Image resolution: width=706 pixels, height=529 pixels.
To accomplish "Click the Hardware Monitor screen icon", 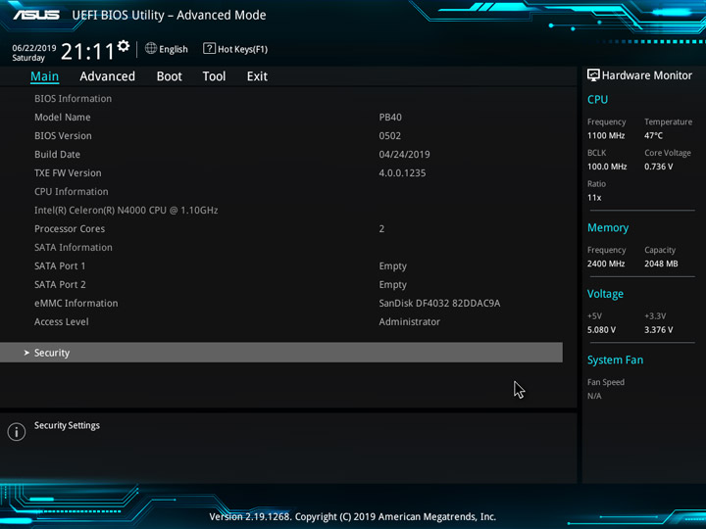I will (x=593, y=75).
